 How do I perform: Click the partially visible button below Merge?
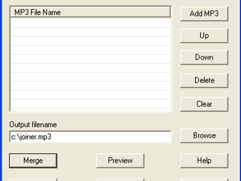click(33, 180)
